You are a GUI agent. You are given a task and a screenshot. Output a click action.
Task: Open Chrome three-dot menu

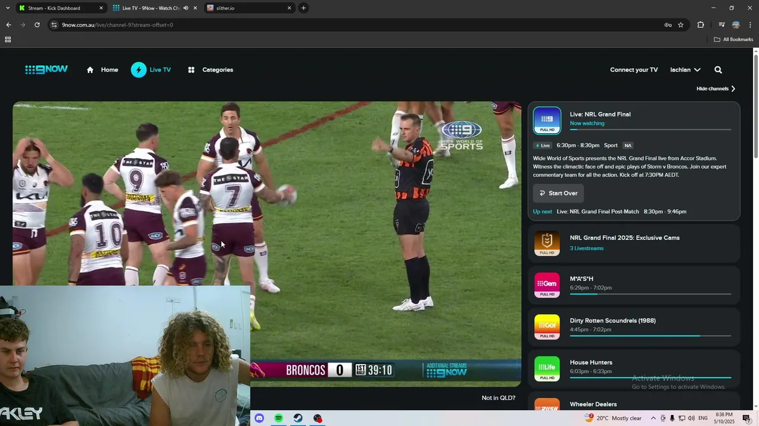[x=750, y=25]
